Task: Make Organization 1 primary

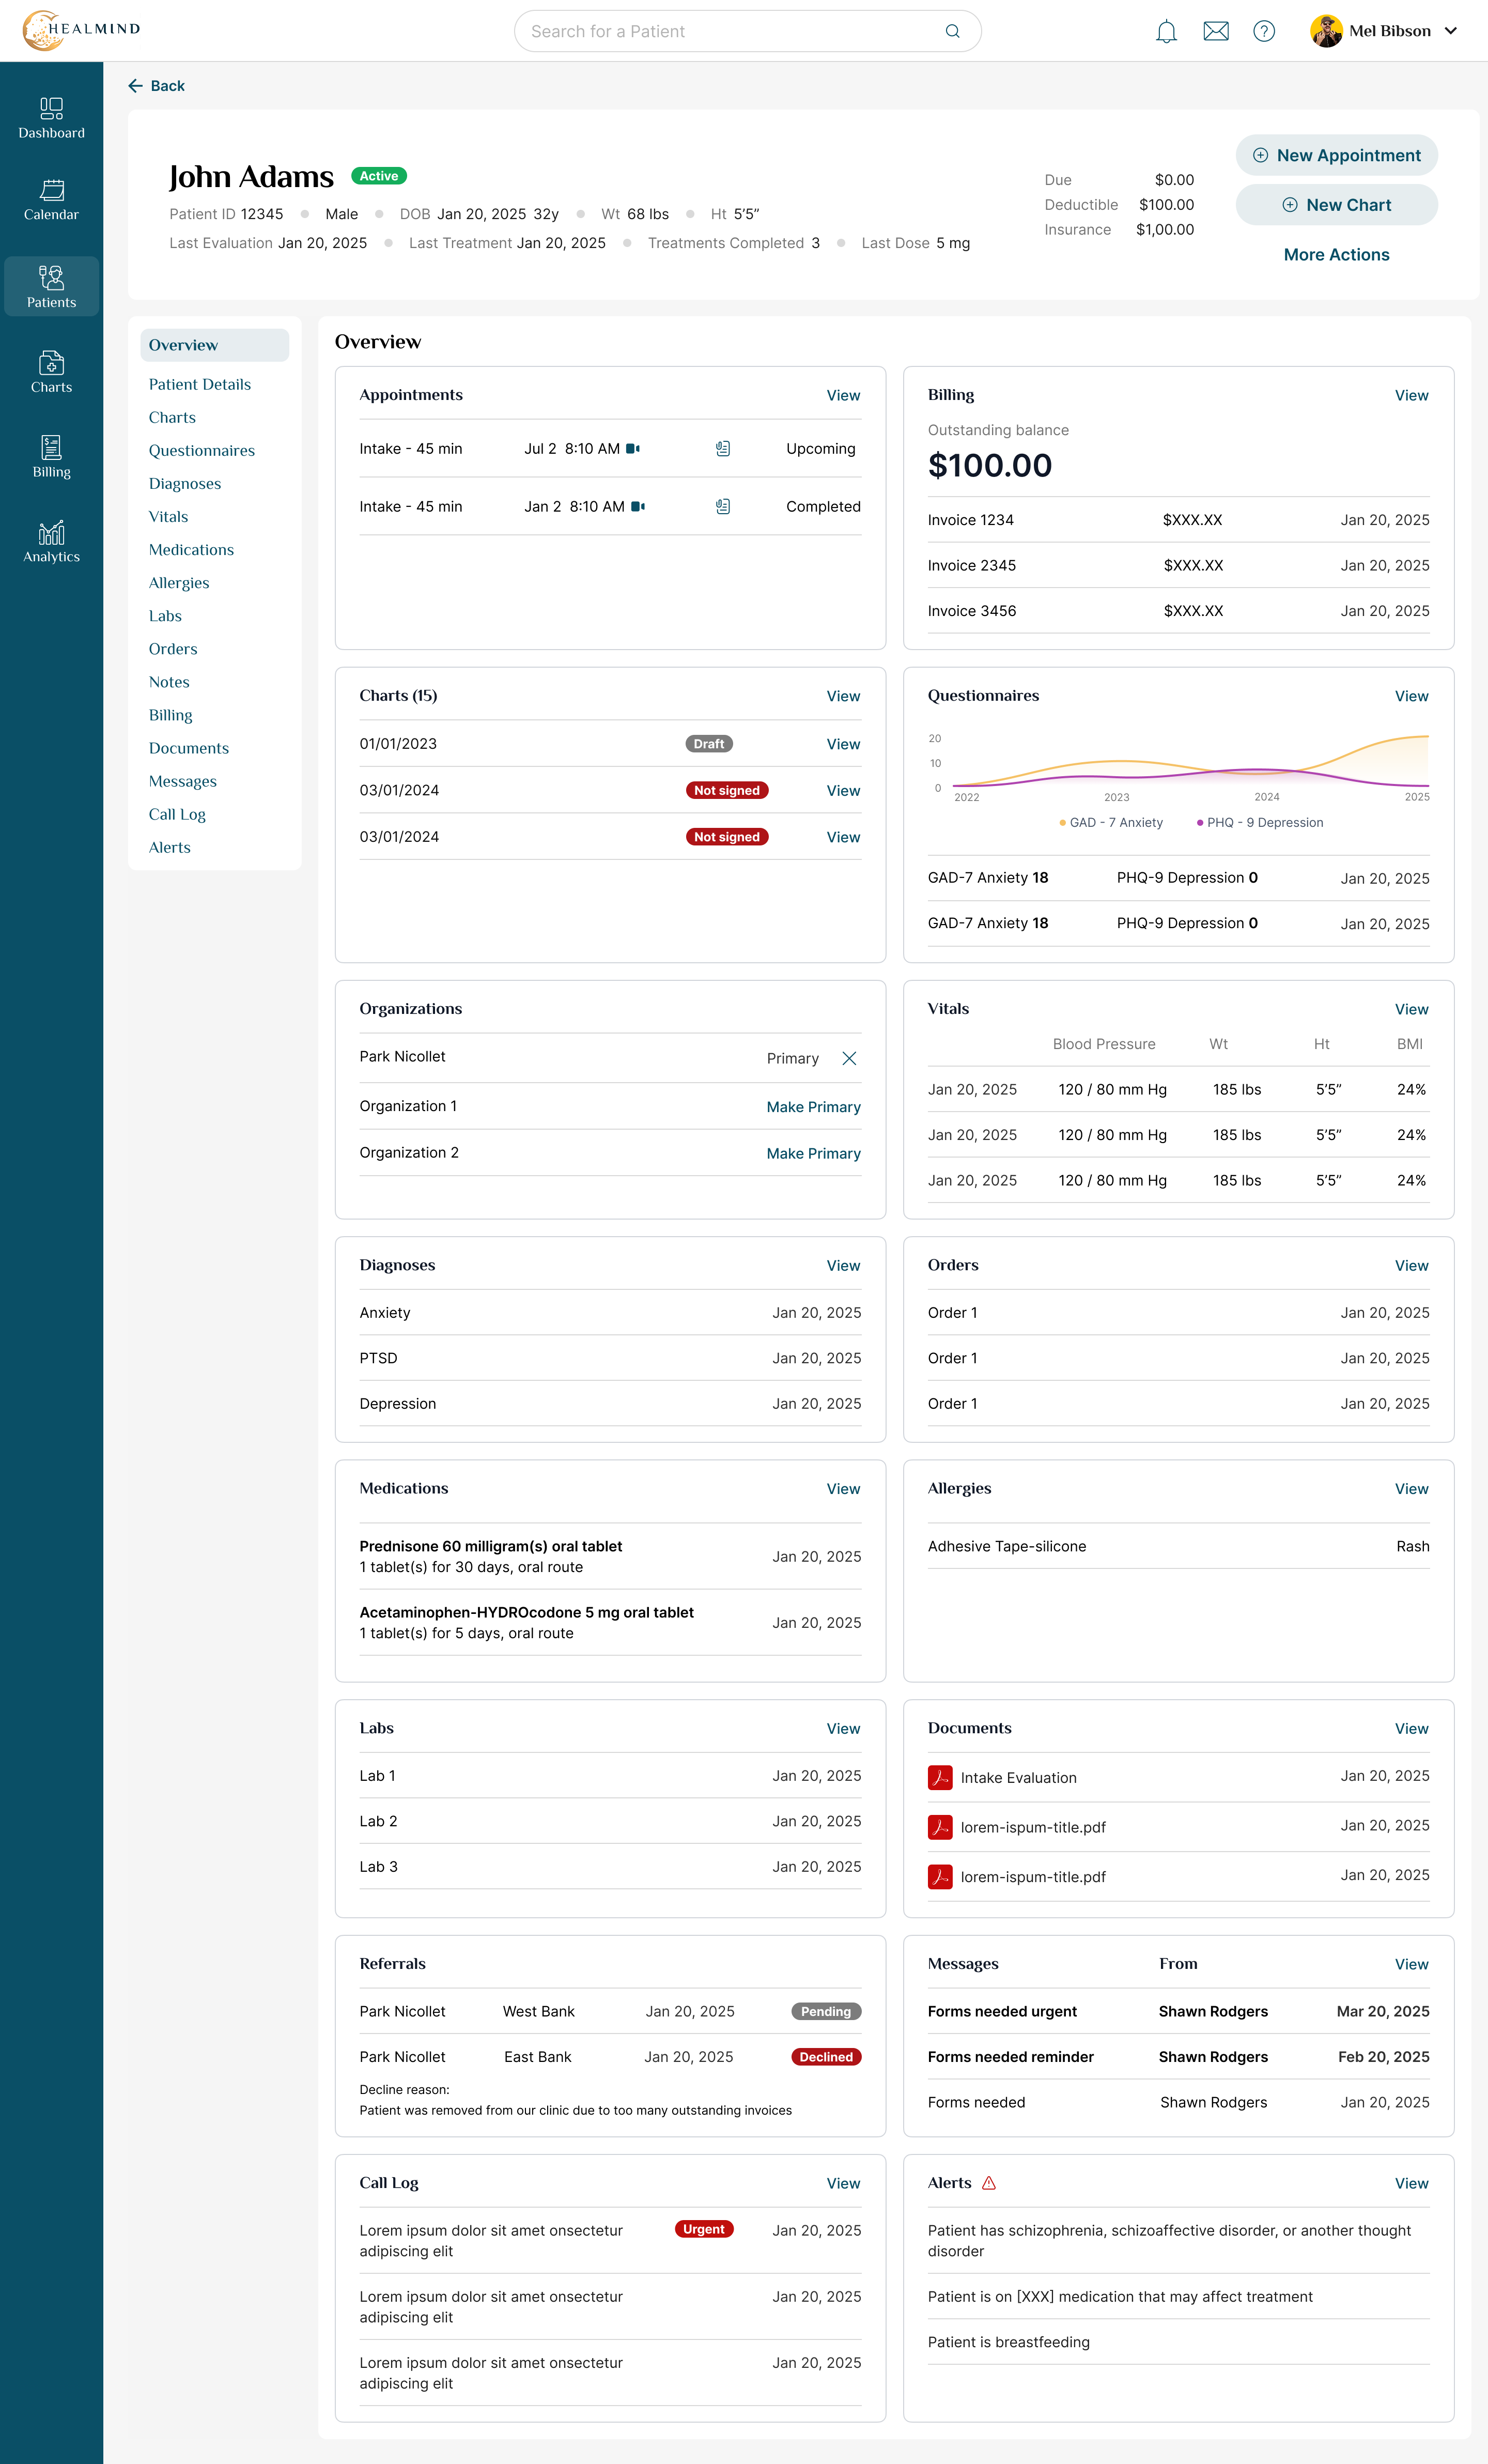Action: pos(813,1107)
